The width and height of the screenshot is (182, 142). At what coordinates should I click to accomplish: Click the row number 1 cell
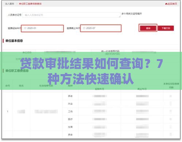click(x=8, y=111)
